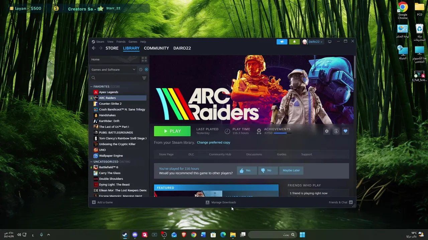Go to the COMMUNITY tab
Image resolution: width=428 pixels, height=240 pixels.
pos(156,48)
